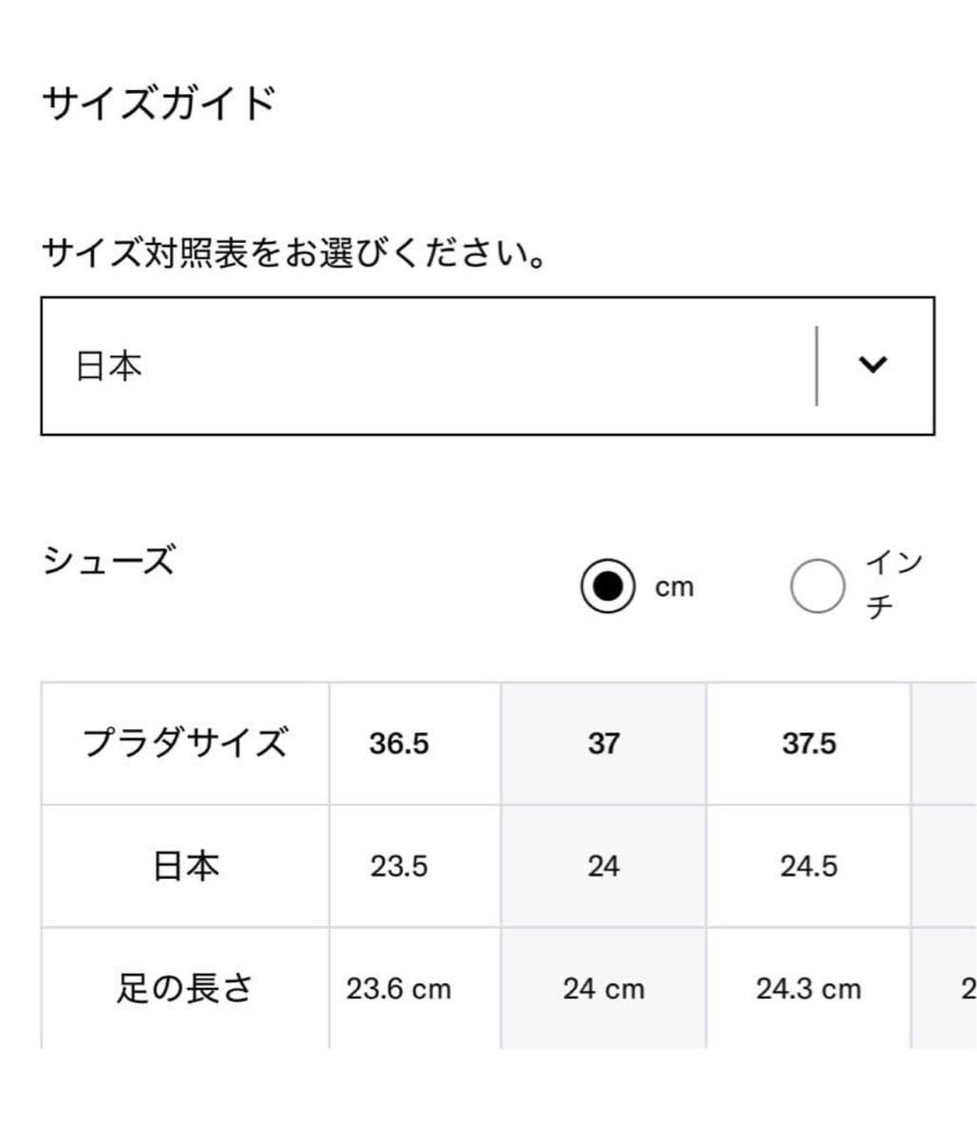Click the プラダサイズ row header
This screenshot has width=977, height=1139.
tap(185, 743)
